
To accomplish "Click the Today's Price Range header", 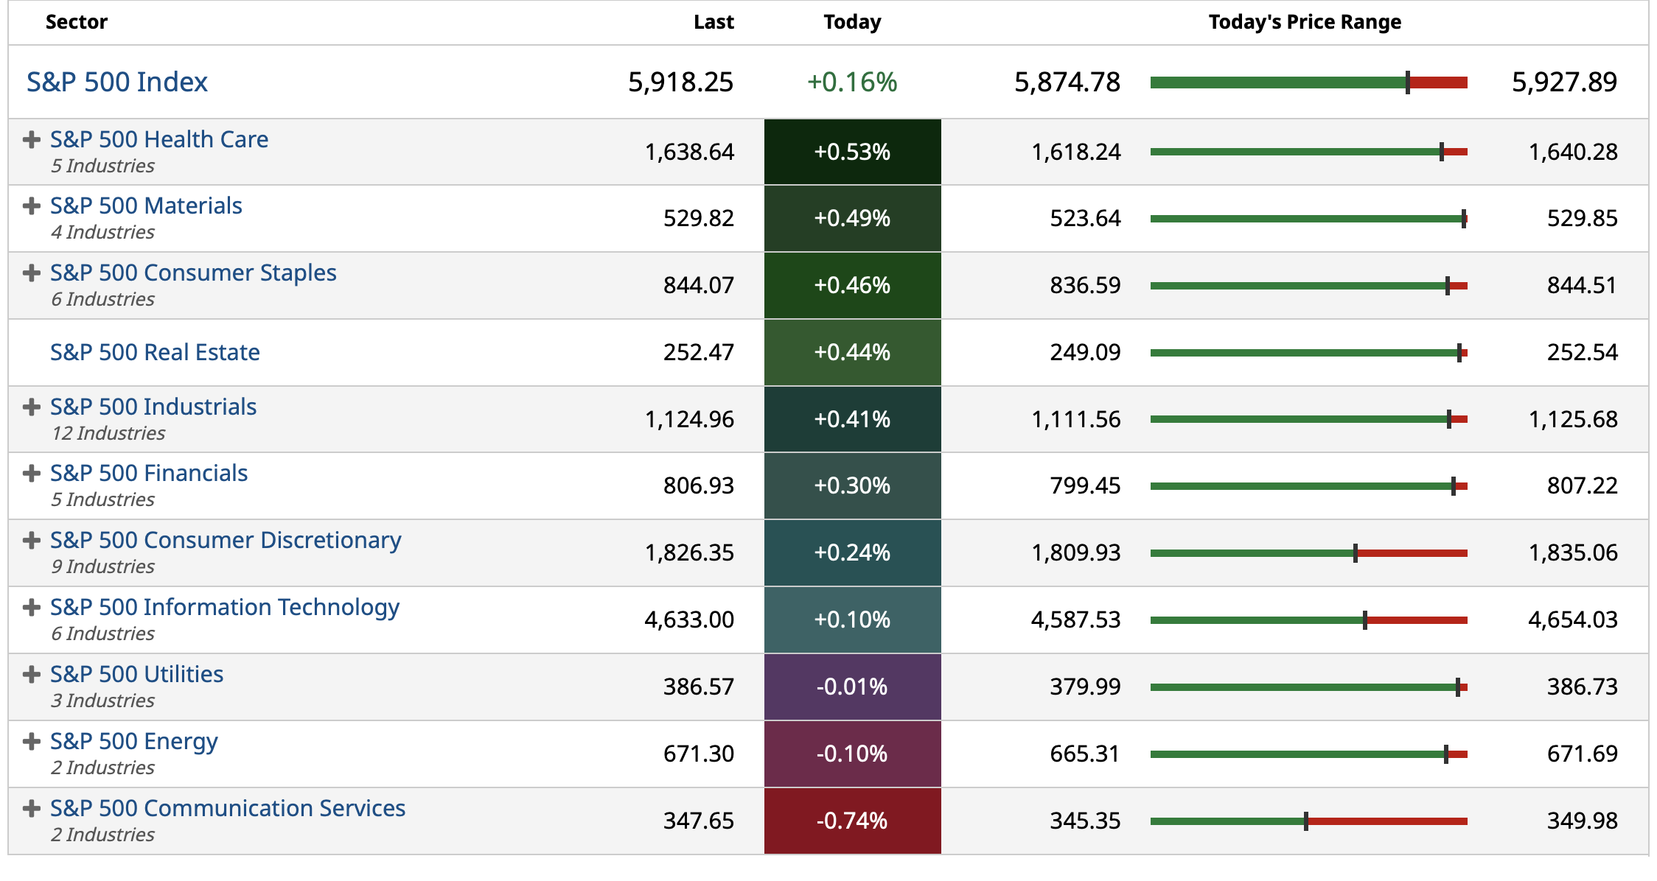I will (x=1305, y=22).
